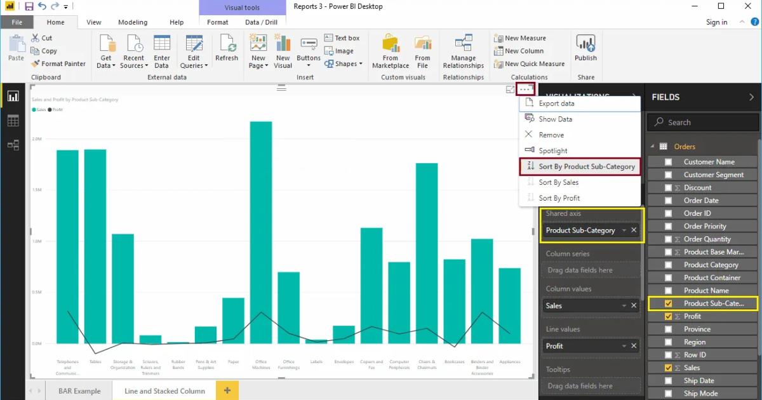The image size is (762, 400).
Task: Open Manage Relationships
Action: tap(463, 51)
